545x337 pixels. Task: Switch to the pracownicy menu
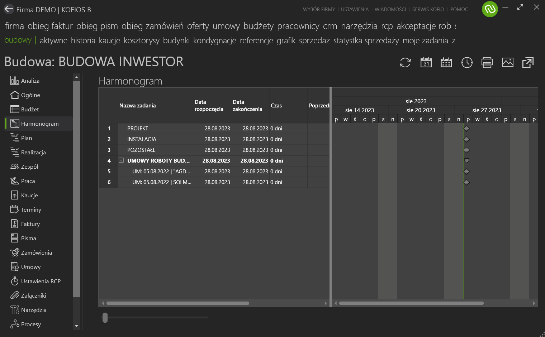tap(298, 26)
